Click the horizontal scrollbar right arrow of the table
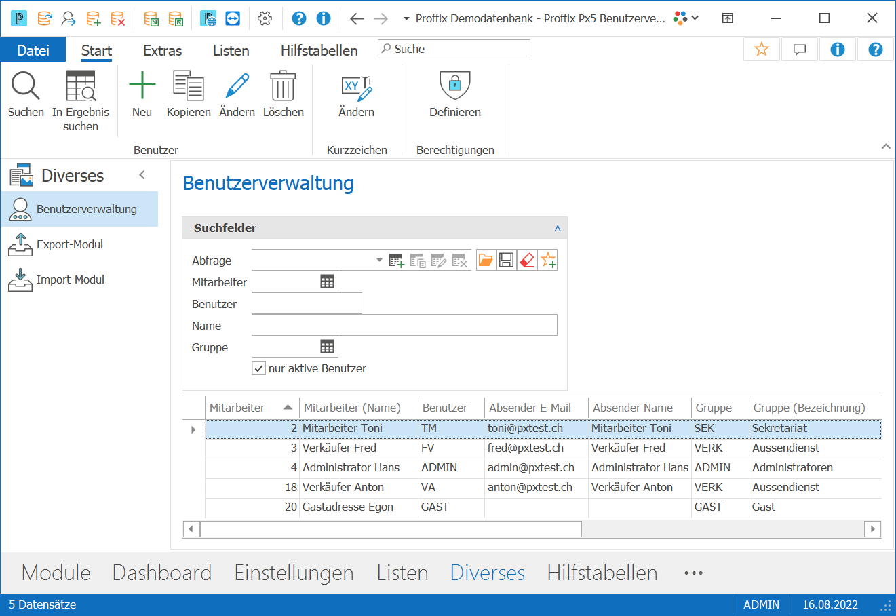Image resolution: width=896 pixels, height=616 pixels. pyautogui.click(x=873, y=528)
